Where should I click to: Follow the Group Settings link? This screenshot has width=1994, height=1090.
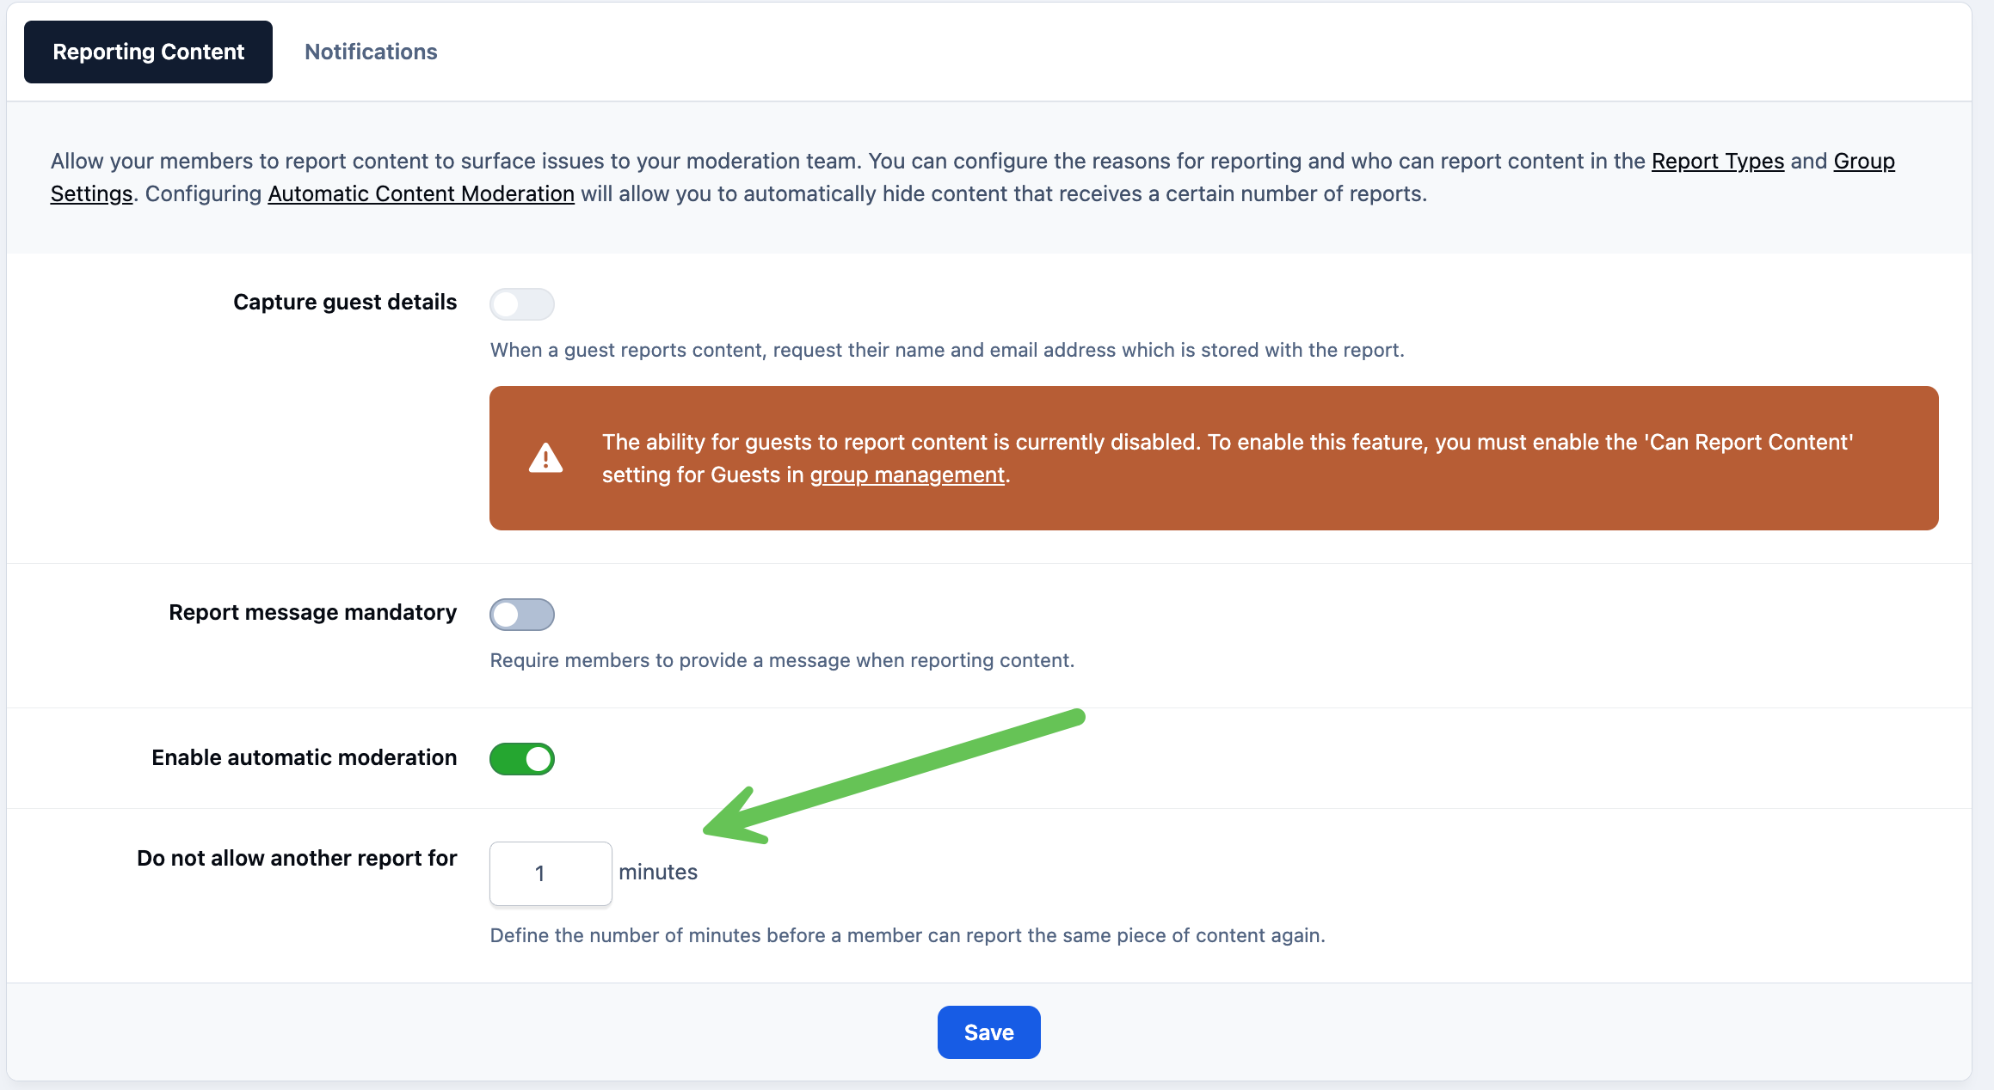[1864, 161]
